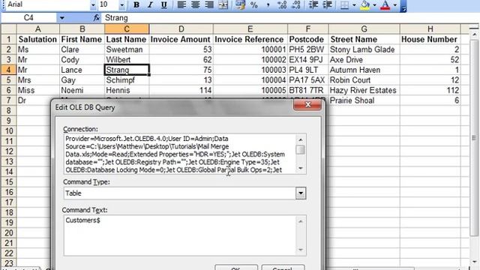Select cell 'Prairie Shoal'
The image size is (480, 270).
click(364, 100)
